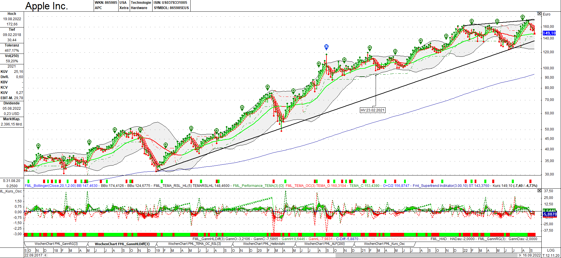The width and height of the screenshot is (561, 258).
Task: Click the Vol(250) header
Action: click(x=12, y=56)
